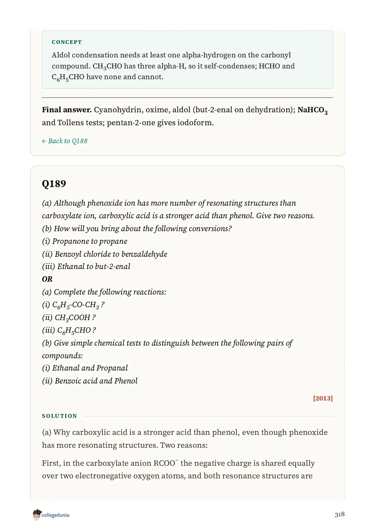This screenshot has width=375, height=531.
Task: Click the collegedunia logo icon
Action: 37,514
